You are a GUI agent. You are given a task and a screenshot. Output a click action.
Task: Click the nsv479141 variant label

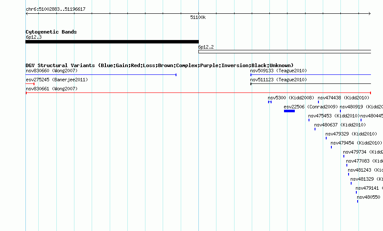(x=369, y=188)
